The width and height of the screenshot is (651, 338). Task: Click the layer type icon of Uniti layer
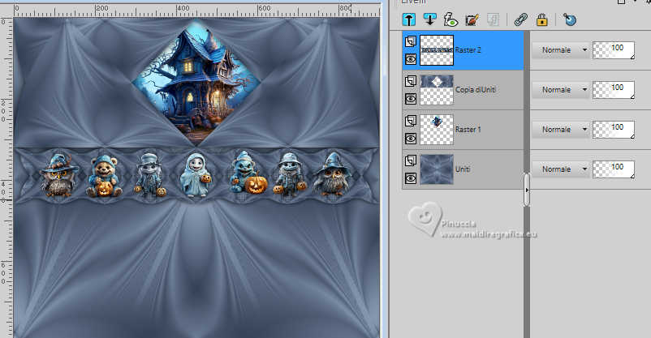coord(411,160)
